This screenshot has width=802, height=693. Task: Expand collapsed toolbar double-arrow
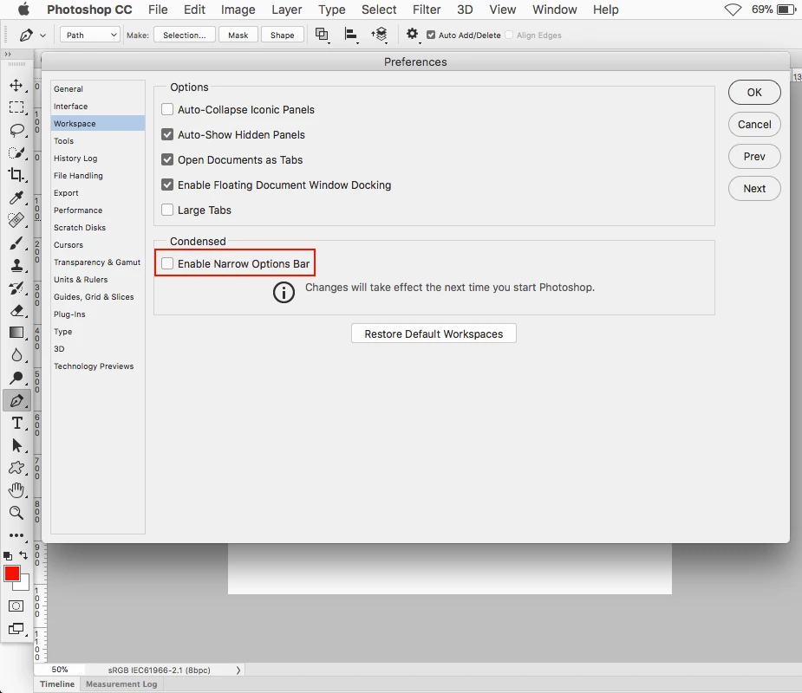coord(8,55)
